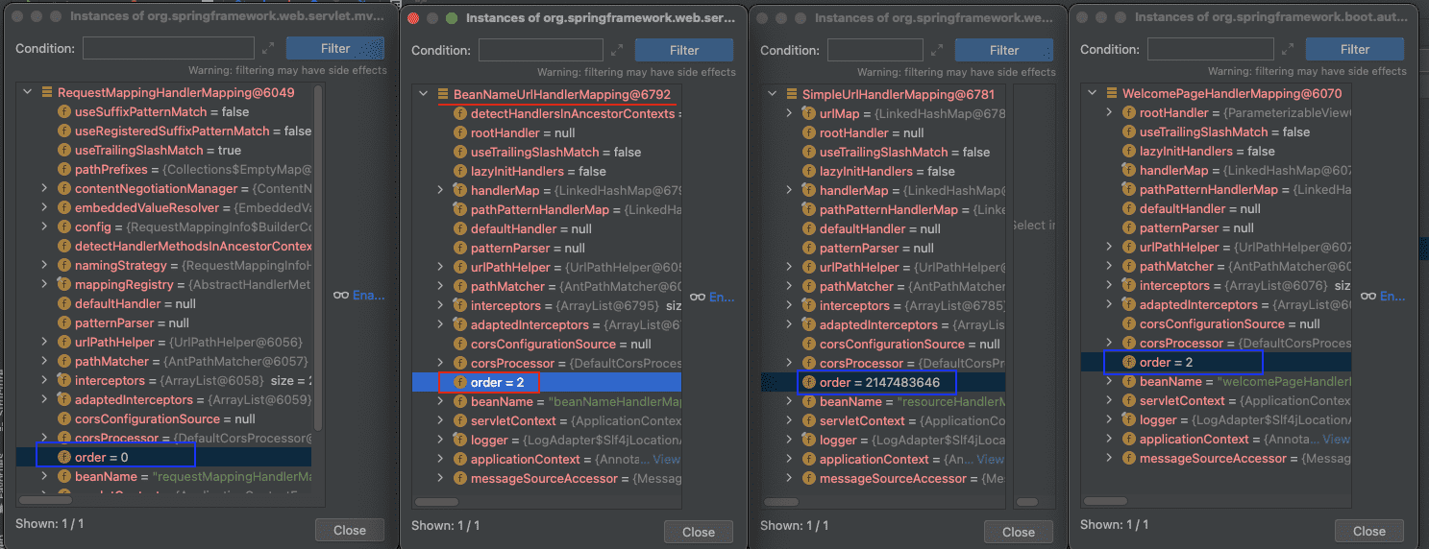
Task: Click field icon of order = 2147483646
Action: pyautogui.click(x=809, y=382)
